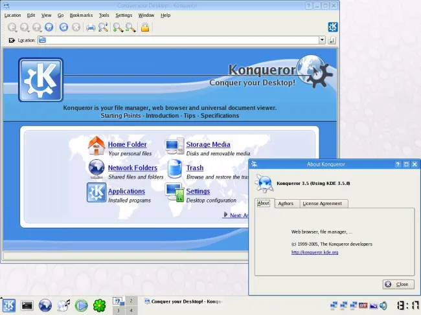Click the KDE gear throbber icon

(x=333, y=27)
